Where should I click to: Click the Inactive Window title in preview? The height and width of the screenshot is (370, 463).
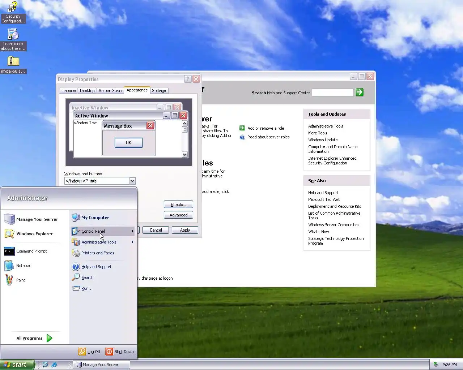[90, 108]
